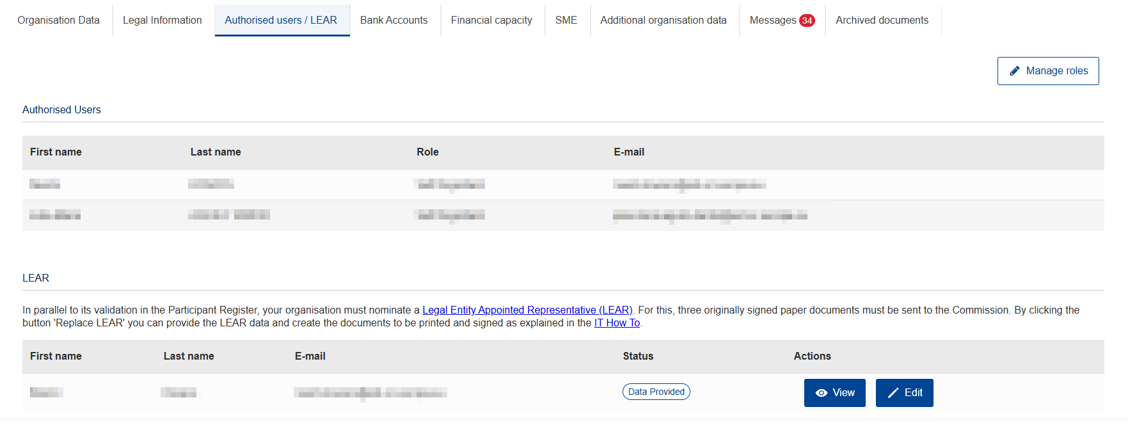Screen dimensions: 1128x423
Task: Select the second authorised user row
Action: (x=563, y=215)
